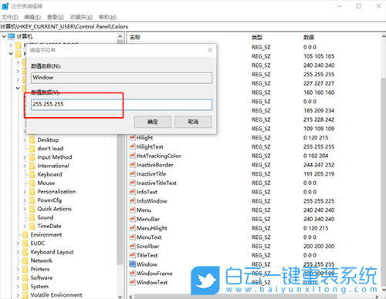Select the Volatile Environment key
The width and height of the screenshot is (386, 299).
pyautogui.click(x=56, y=295)
